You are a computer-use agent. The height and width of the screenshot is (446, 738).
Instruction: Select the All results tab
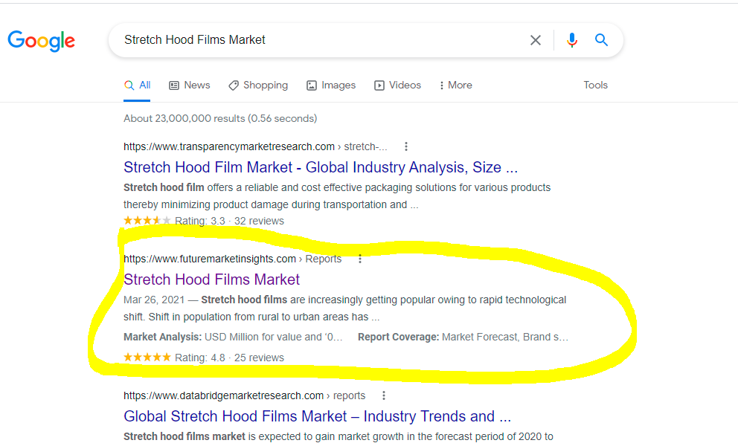tap(137, 85)
